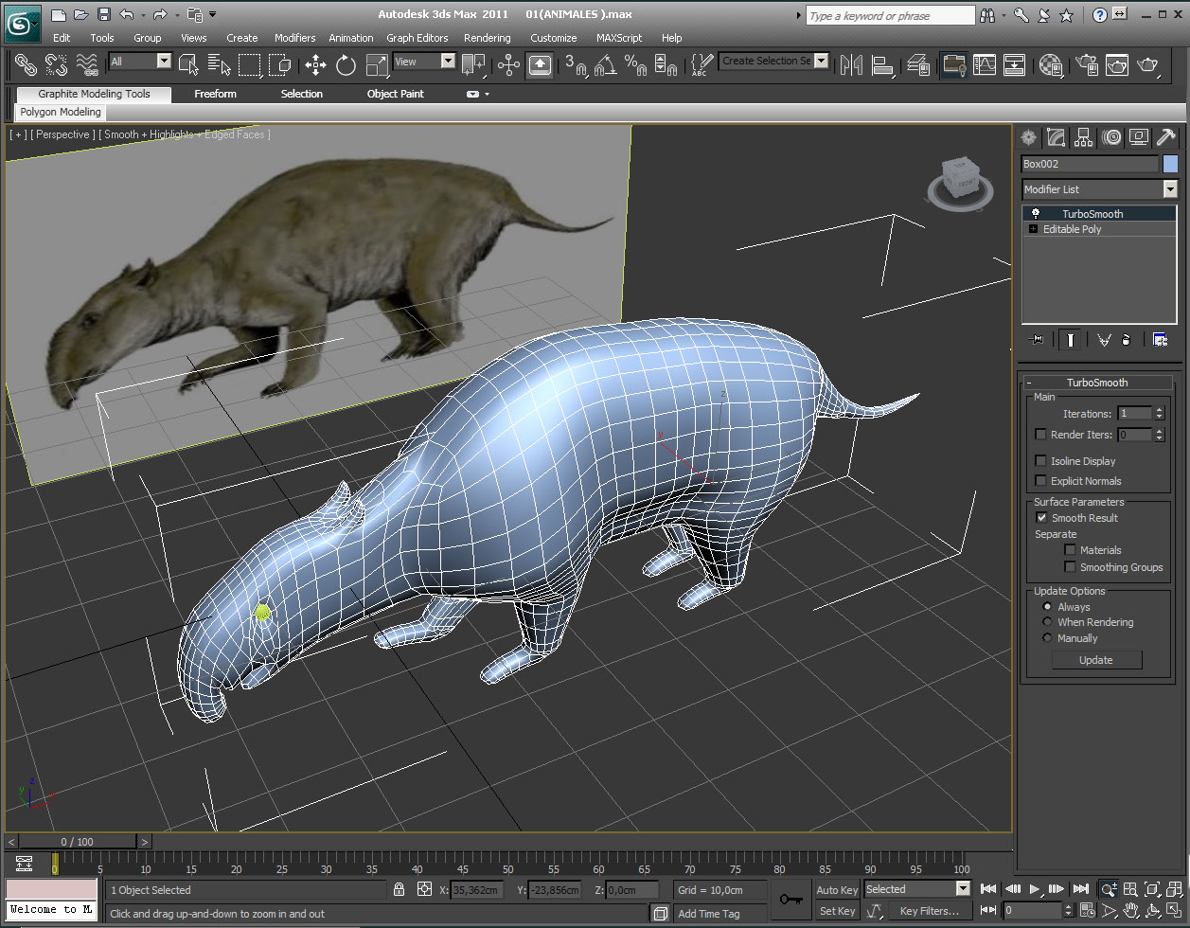Click the Update button in TurboSmooth
The width and height of the screenshot is (1190, 928).
1096,660
